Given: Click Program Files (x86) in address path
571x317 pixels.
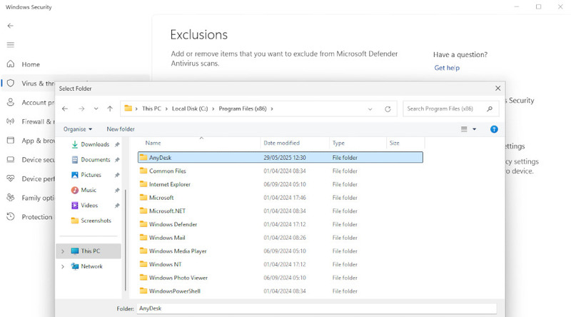Looking at the screenshot, I should [243, 109].
